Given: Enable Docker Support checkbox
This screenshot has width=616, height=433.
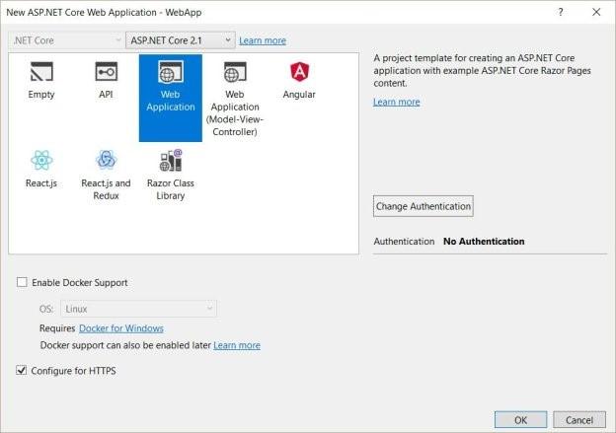Looking at the screenshot, I should click(22, 282).
